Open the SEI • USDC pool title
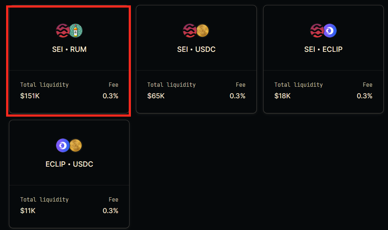 196,49
